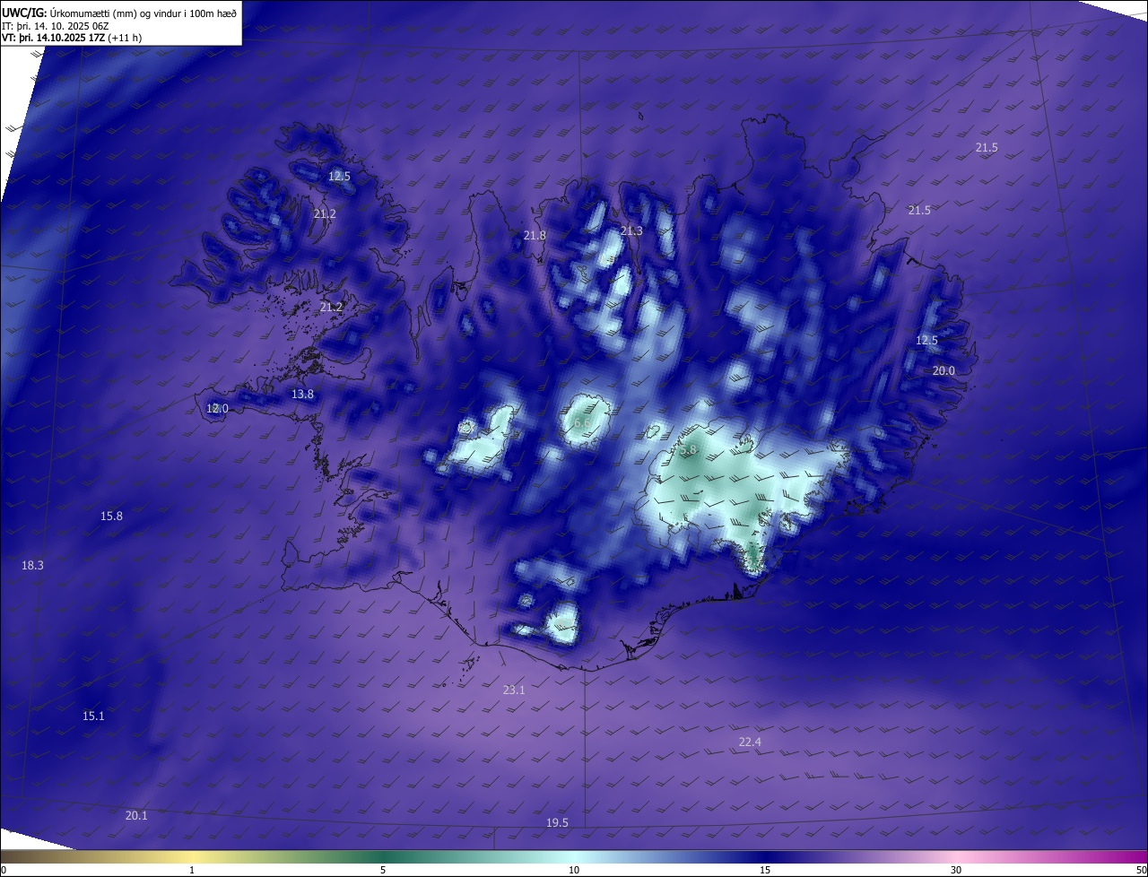
Task: Click the 20.0 value on the east coast
Action: pyautogui.click(x=944, y=370)
